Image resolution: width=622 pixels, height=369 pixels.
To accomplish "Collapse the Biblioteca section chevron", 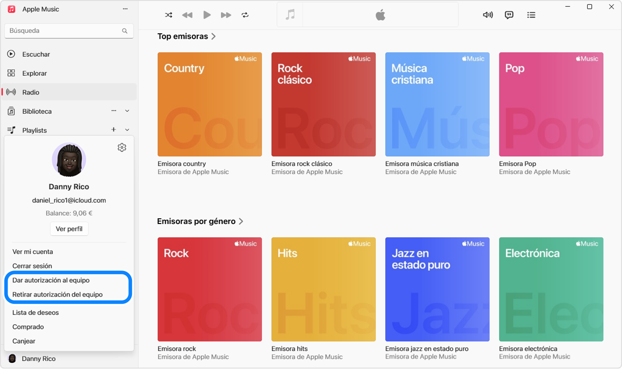I will 127,111.
